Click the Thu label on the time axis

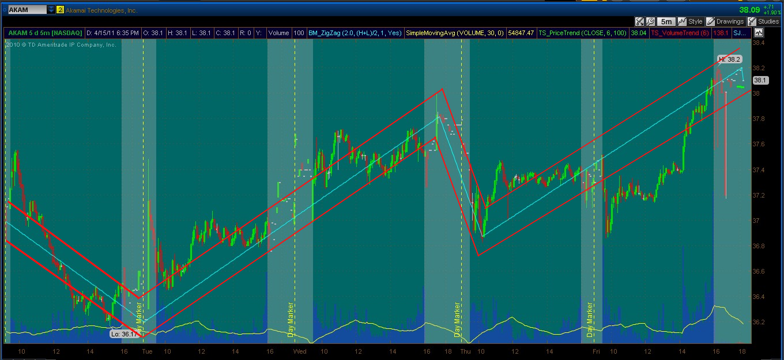coord(465,351)
